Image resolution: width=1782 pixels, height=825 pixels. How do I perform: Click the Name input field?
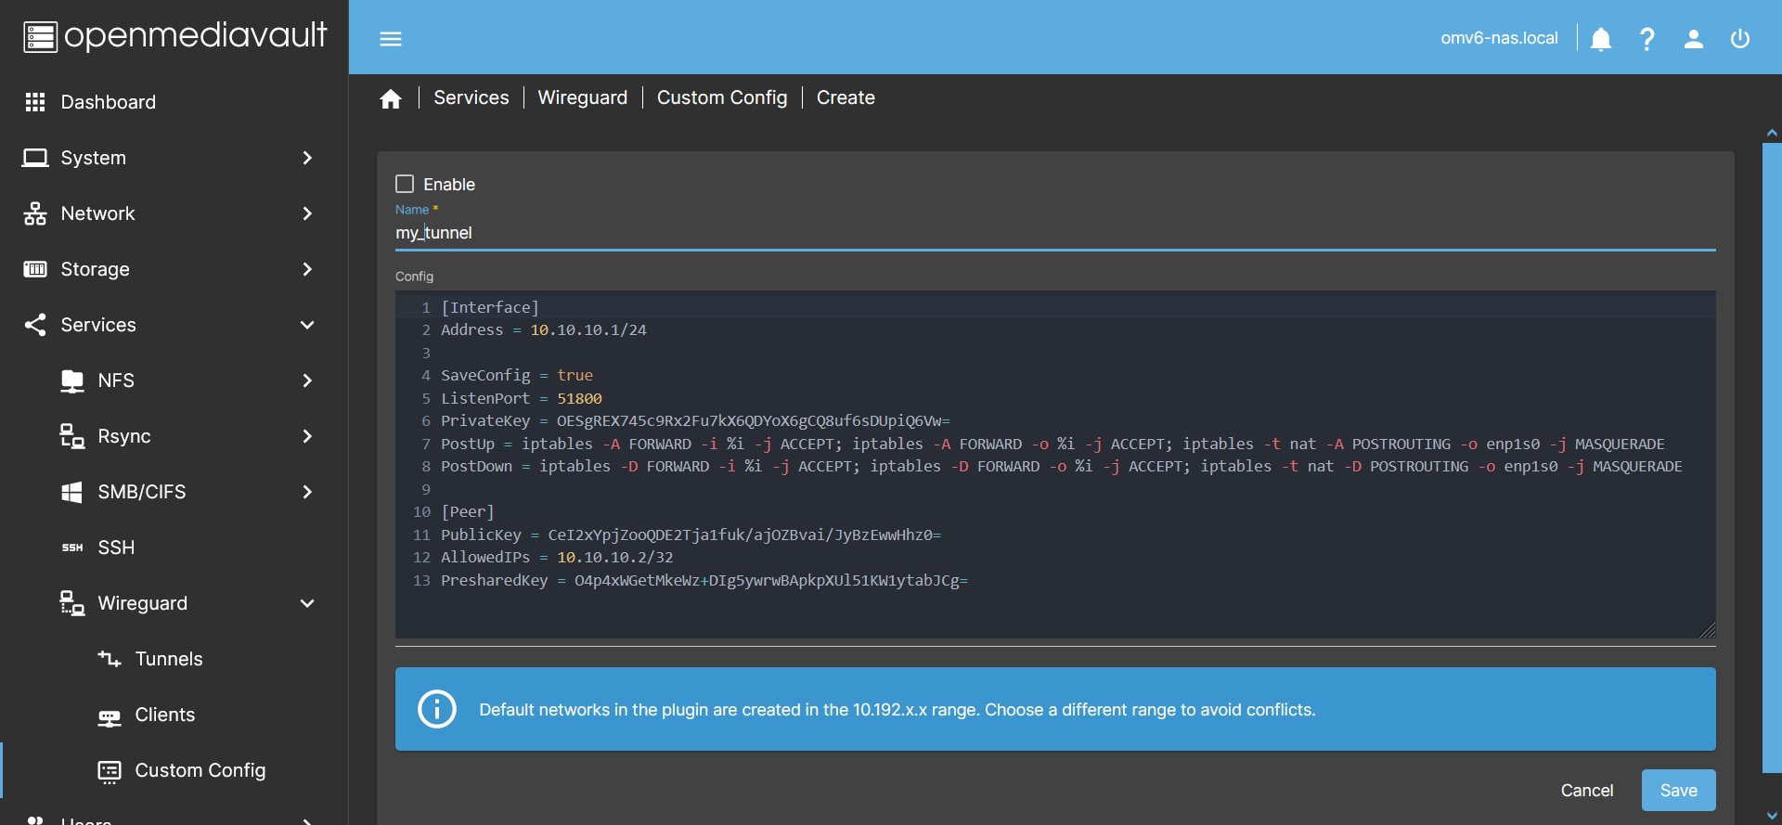(1054, 233)
